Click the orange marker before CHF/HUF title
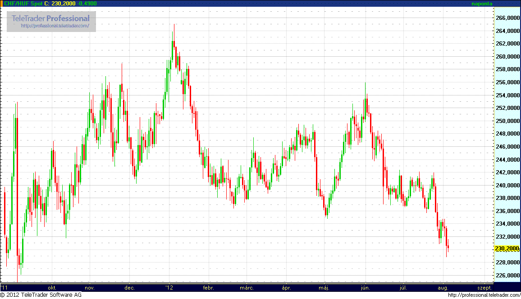Viewport: 521px width, 299px height. 1,3
